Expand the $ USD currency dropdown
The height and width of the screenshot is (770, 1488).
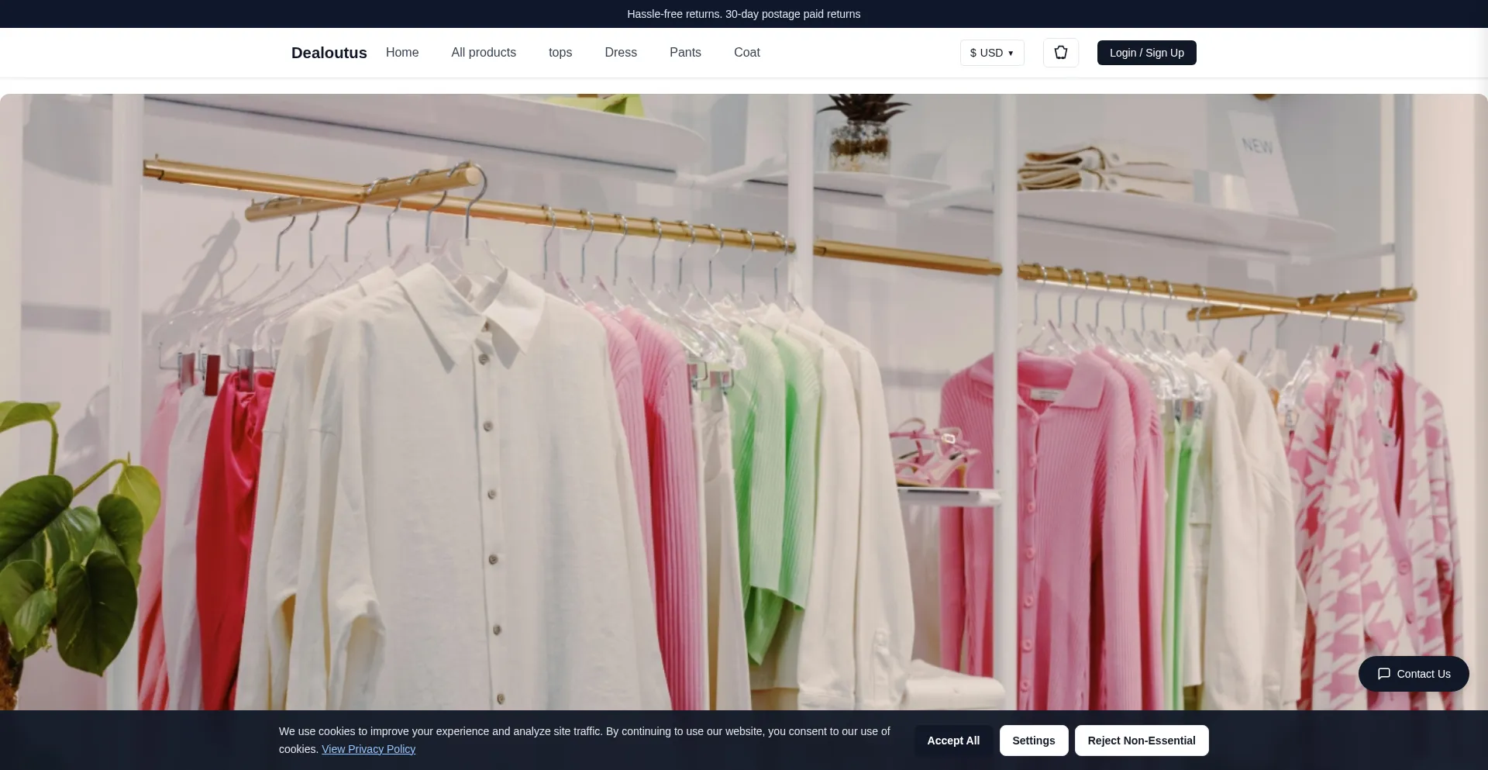pyautogui.click(x=986, y=53)
